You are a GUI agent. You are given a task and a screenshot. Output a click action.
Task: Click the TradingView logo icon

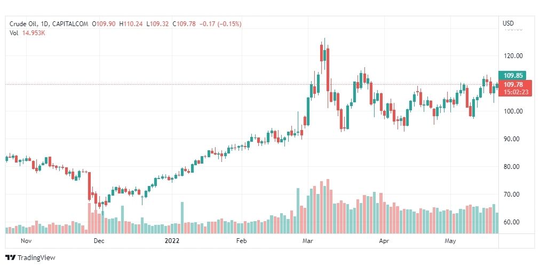(x=11, y=257)
